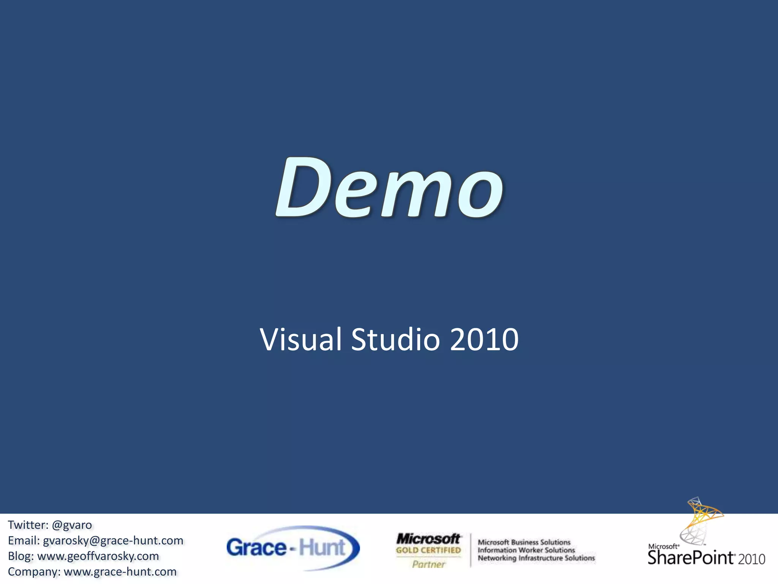Click the Microsoft Gold Certified Partner logo
Viewport: 778px width, 584px height.
coord(428,551)
